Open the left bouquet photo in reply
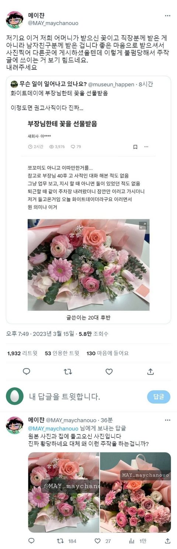The height and width of the screenshot is (549, 177). coord(64,492)
